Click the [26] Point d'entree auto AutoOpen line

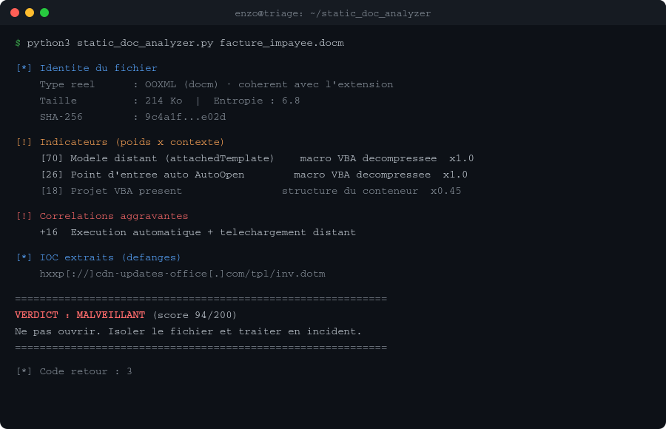254,175
